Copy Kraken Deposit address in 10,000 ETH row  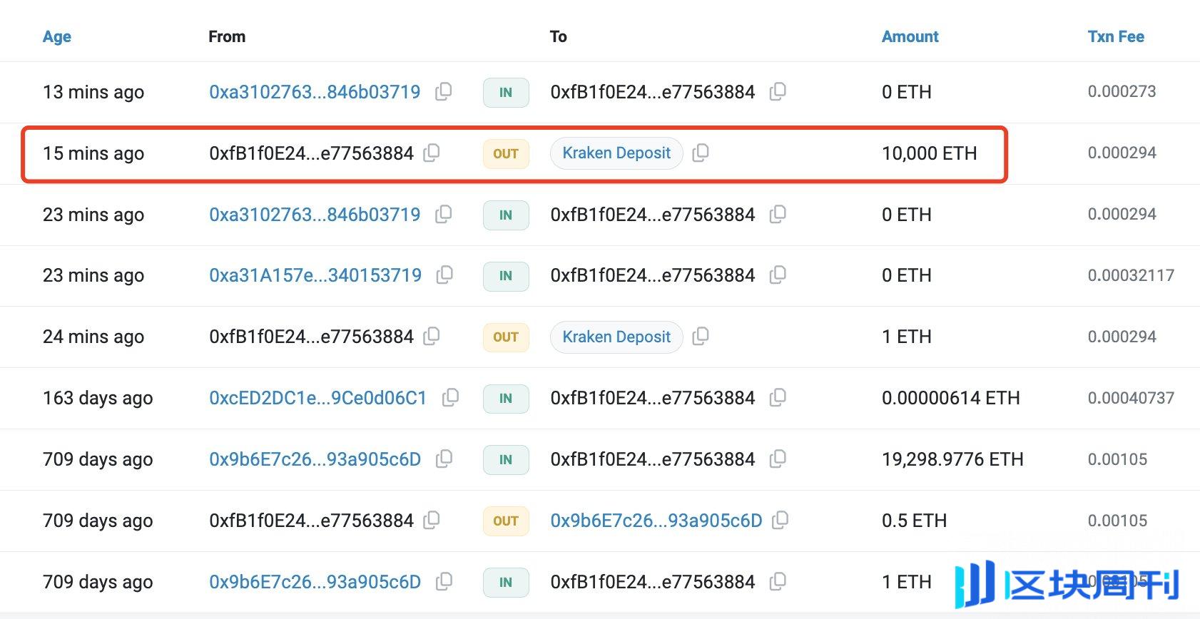tap(701, 153)
